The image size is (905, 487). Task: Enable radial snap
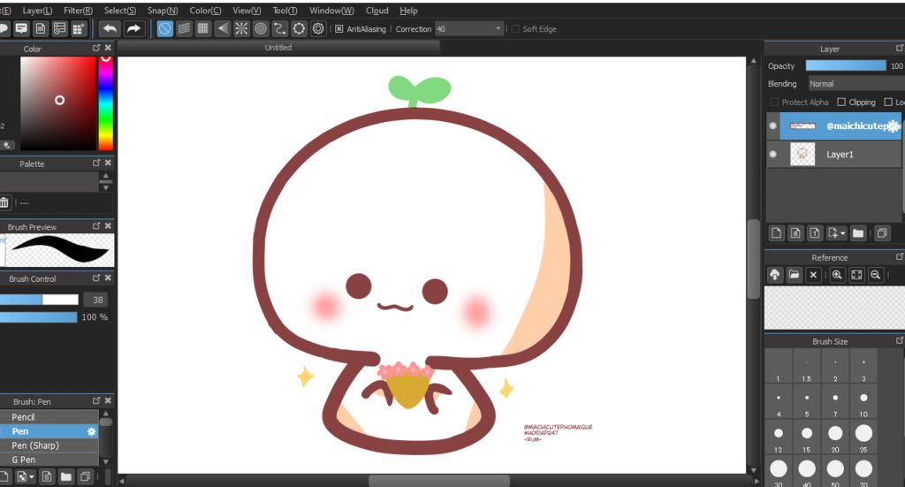tap(241, 29)
